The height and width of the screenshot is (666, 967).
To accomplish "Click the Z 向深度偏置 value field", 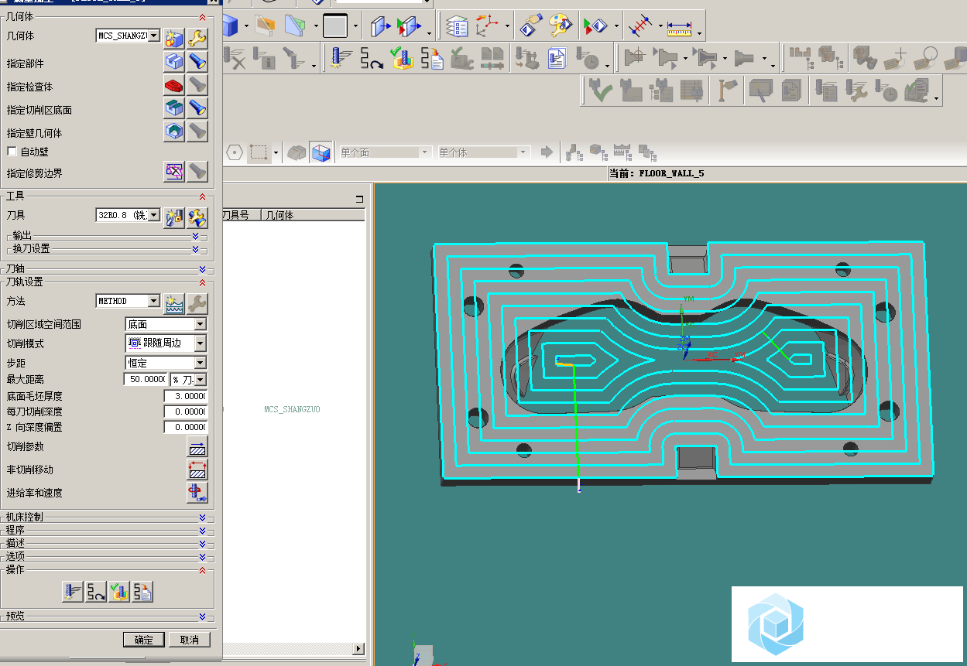I will pos(186,427).
